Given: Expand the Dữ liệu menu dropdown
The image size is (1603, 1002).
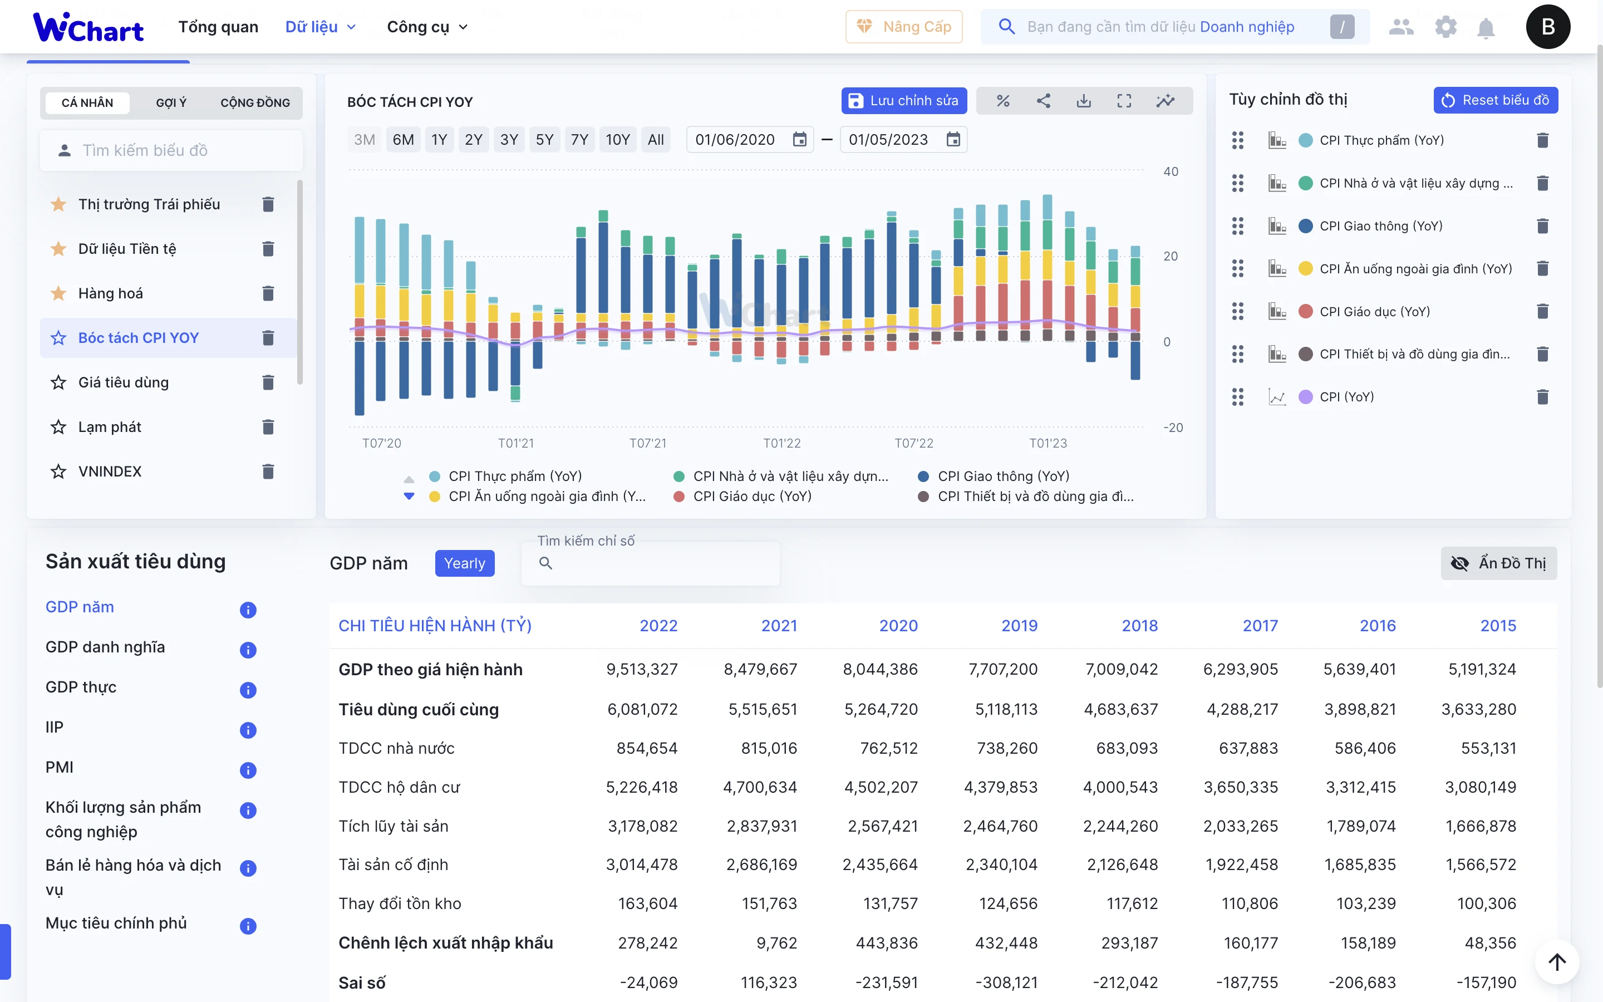Looking at the screenshot, I should [321, 27].
